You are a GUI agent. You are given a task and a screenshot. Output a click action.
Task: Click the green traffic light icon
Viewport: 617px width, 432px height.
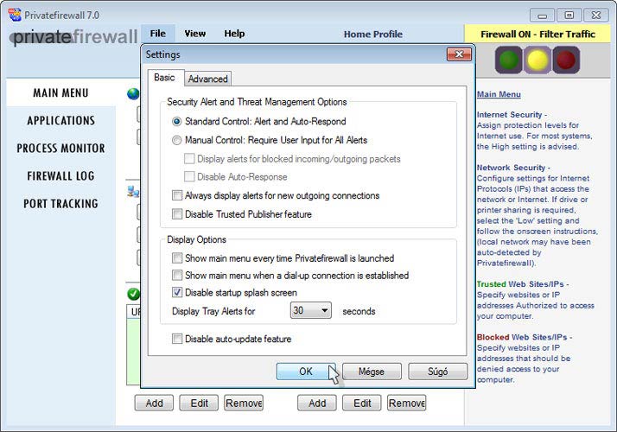[508, 60]
